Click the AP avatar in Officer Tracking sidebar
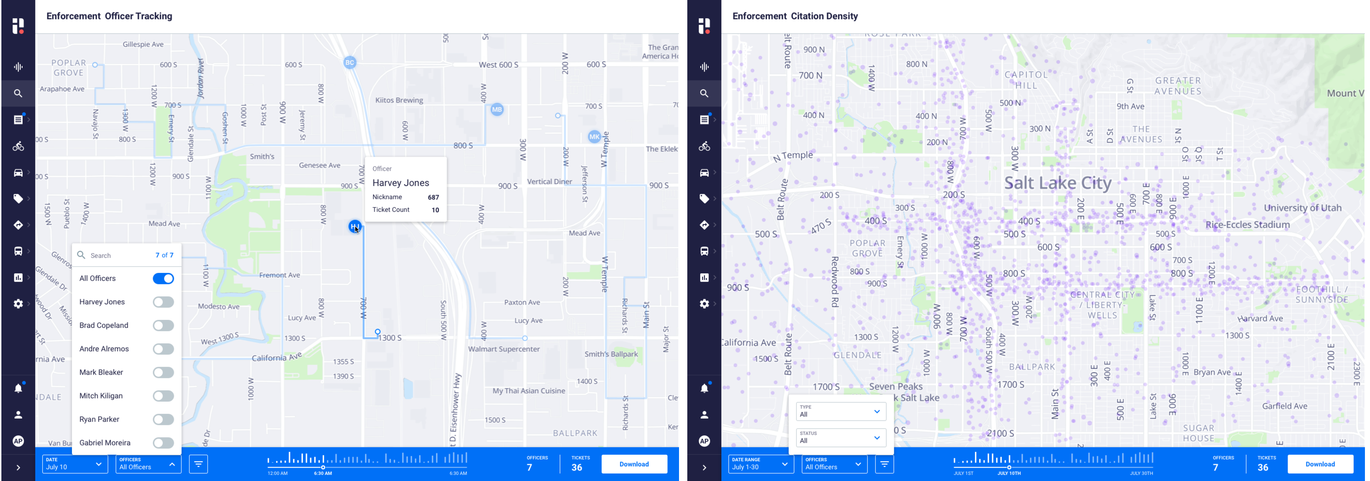Viewport: 1370px width, 481px height. [18, 441]
